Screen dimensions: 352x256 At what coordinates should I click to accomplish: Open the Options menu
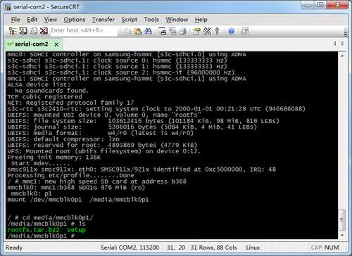[75, 20]
